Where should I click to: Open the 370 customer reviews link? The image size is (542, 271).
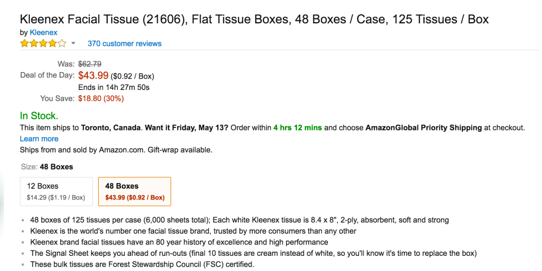pos(124,43)
